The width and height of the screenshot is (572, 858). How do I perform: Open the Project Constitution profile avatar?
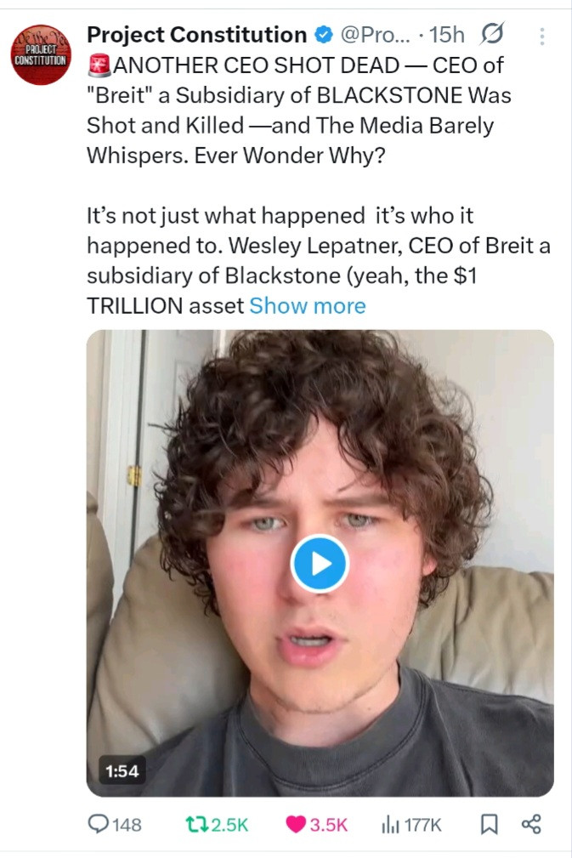click(x=41, y=54)
